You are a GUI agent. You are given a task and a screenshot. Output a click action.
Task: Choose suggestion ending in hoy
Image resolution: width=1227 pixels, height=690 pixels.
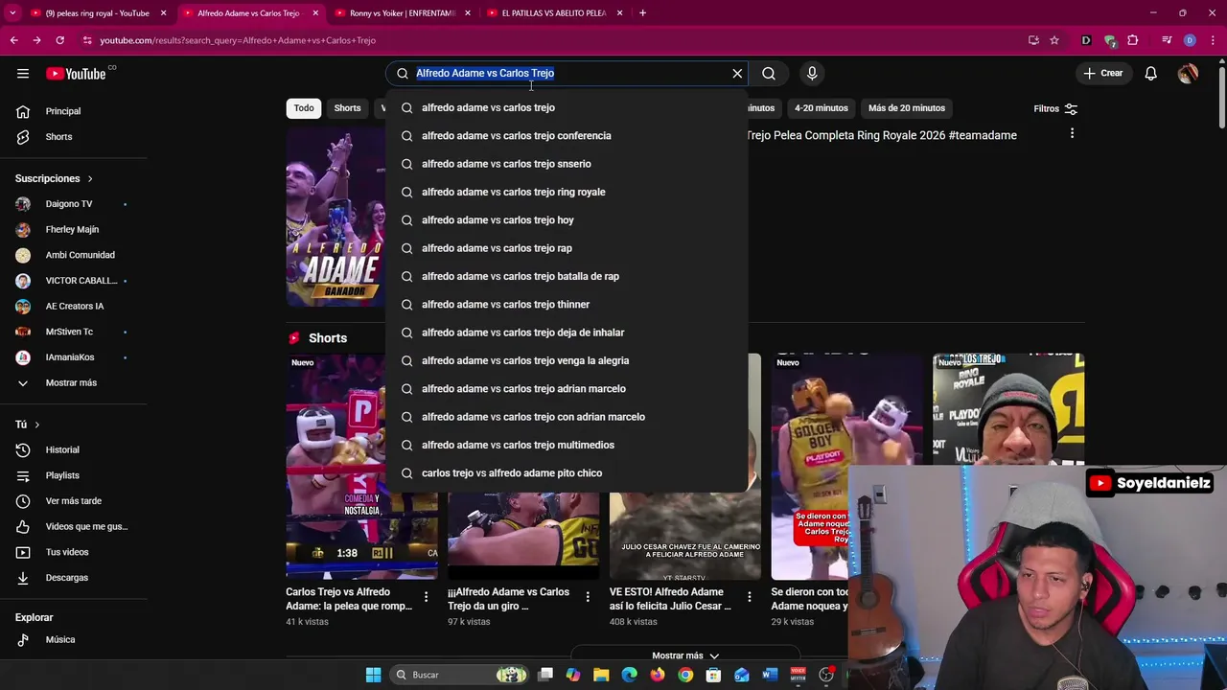click(567, 220)
